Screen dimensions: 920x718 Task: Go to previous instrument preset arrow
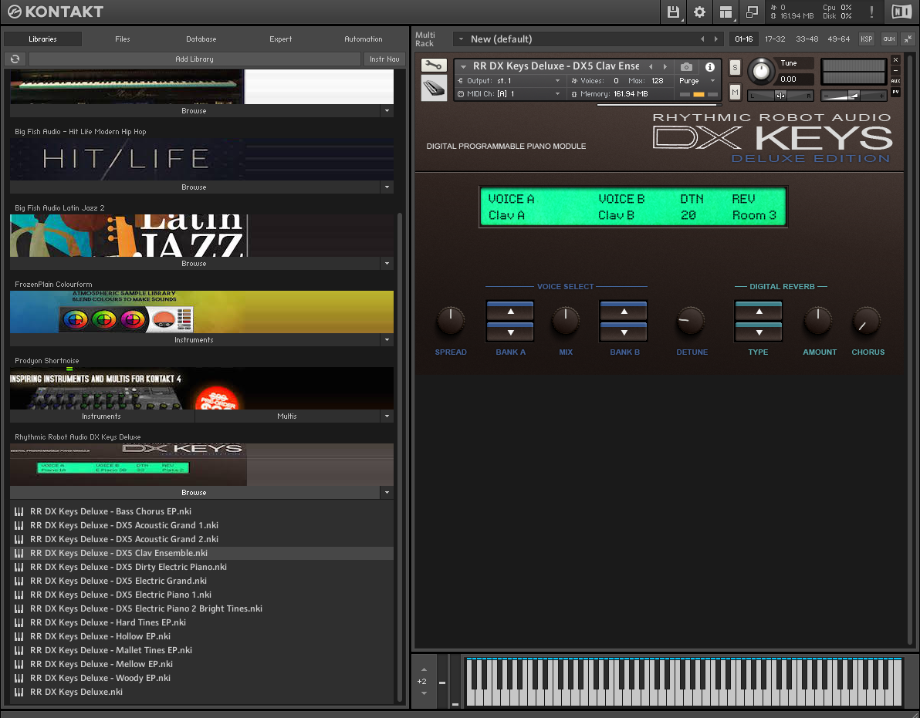(651, 67)
